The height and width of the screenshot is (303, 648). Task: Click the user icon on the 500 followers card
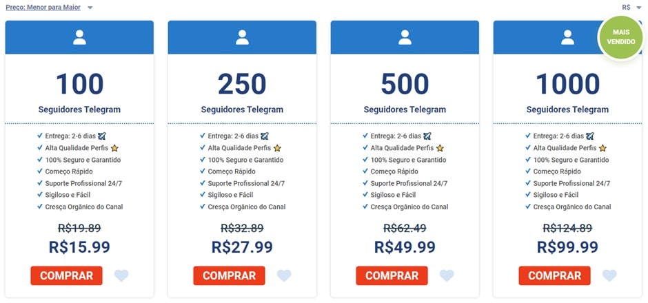[405, 37]
